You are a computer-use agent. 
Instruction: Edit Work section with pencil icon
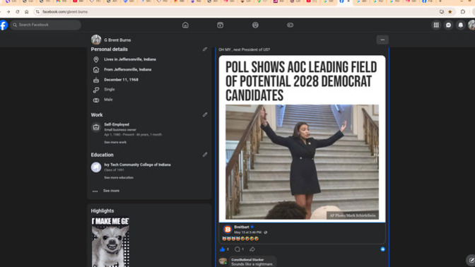click(x=205, y=114)
